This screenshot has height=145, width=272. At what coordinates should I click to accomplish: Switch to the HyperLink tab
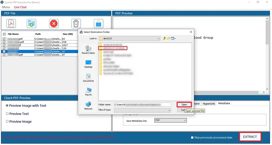[x=209, y=104]
